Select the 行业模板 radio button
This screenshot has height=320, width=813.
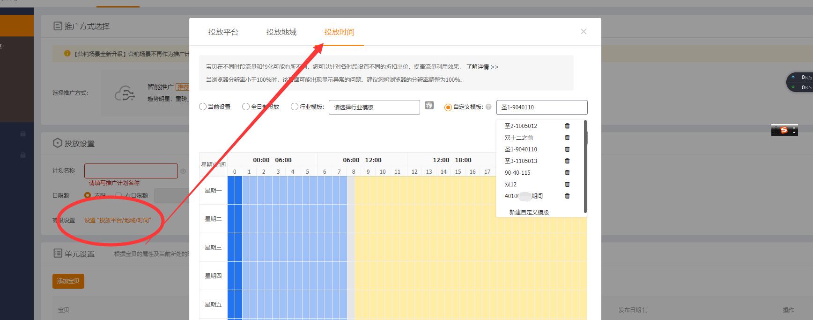click(x=295, y=107)
